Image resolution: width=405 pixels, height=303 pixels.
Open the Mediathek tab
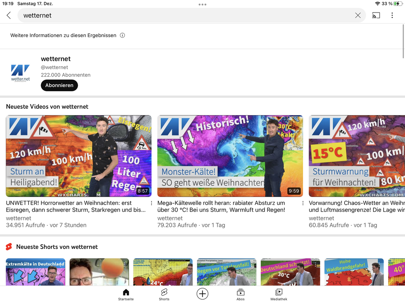[x=279, y=295]
